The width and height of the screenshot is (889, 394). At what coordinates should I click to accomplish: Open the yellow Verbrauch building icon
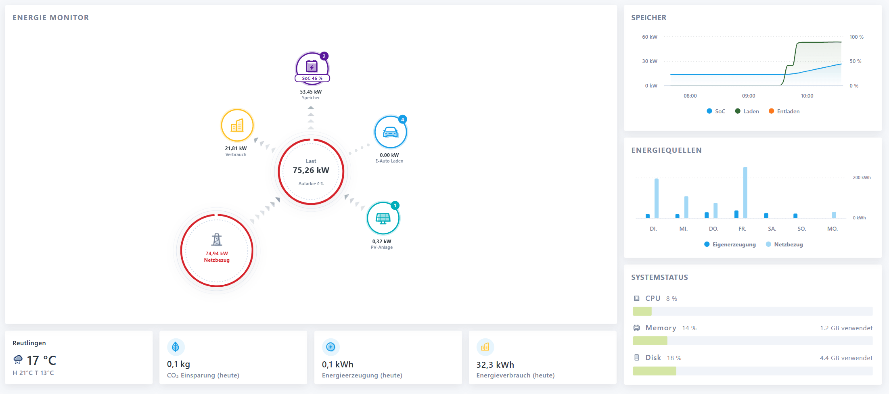pyautogui.click(x=237, y=125)
